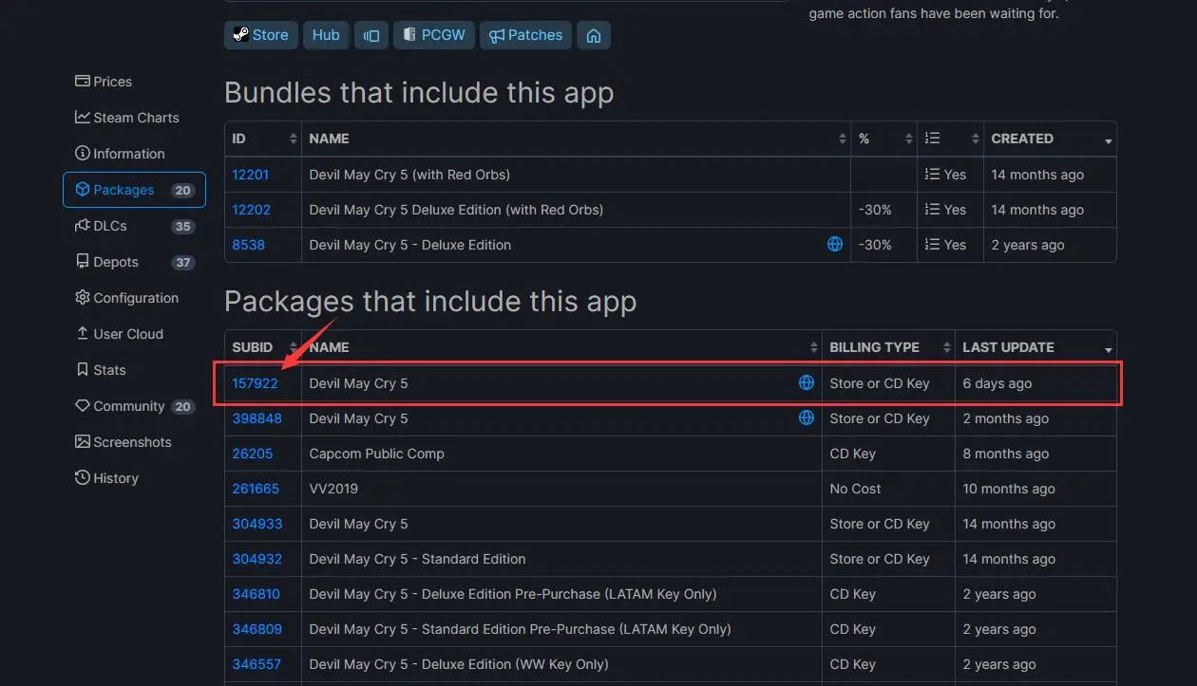Open the PCGW wiki button

[x=434, y=35]
